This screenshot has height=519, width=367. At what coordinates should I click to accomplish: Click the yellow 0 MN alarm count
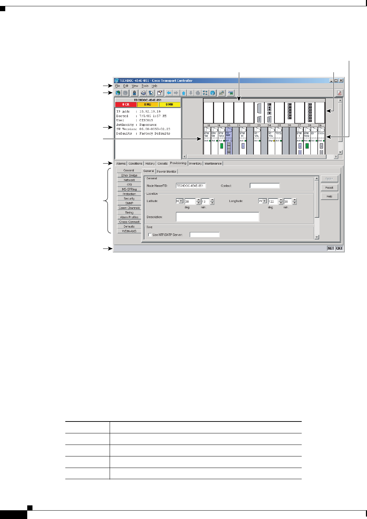pos(170,104)
